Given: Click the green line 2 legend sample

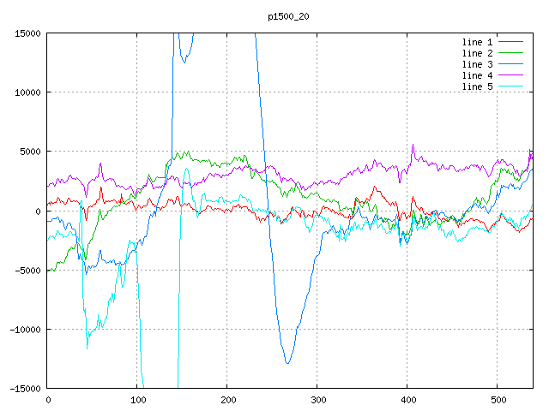Looking at the screenshot, I should (511, 53).
